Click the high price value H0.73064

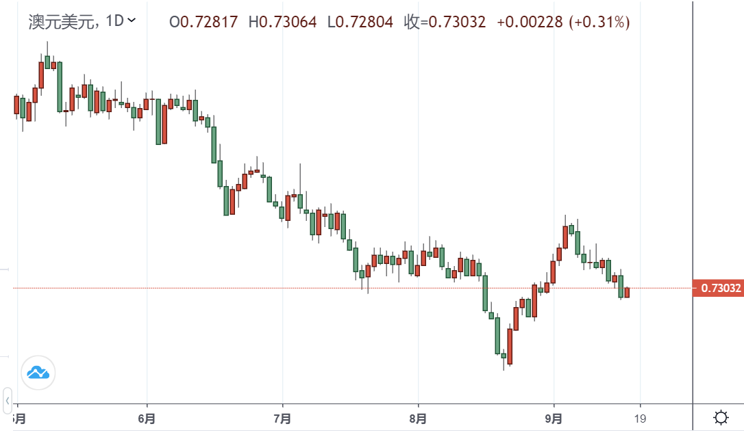pos(282,22)
